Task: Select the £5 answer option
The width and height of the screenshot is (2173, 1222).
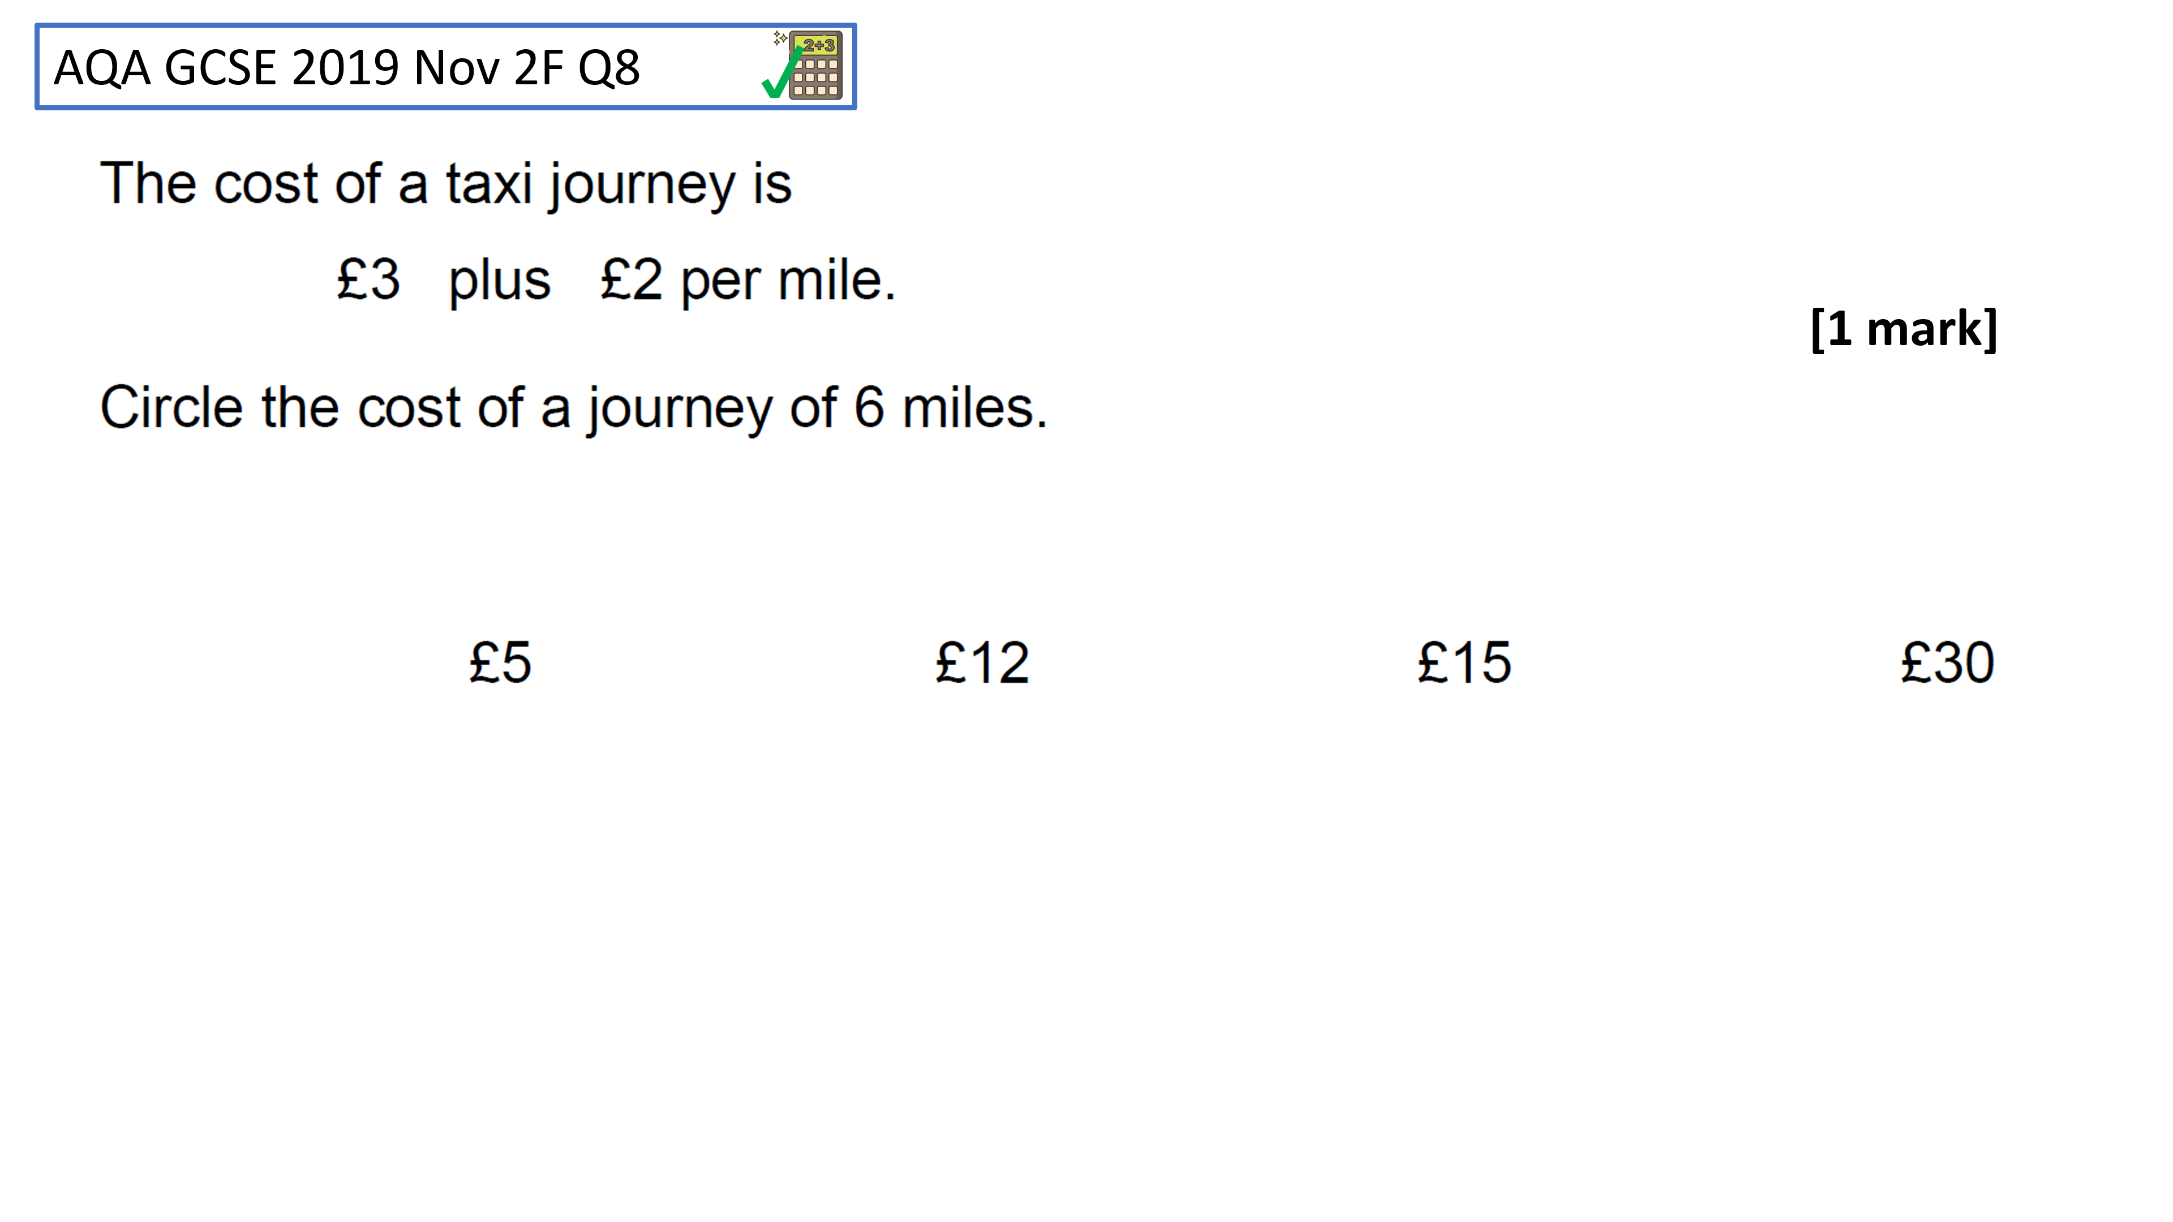Action: point(500,663)
